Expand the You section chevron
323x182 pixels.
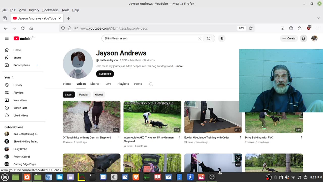tap(13, 77)
